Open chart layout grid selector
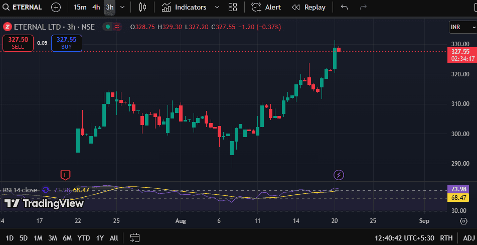 click(233, 8)
